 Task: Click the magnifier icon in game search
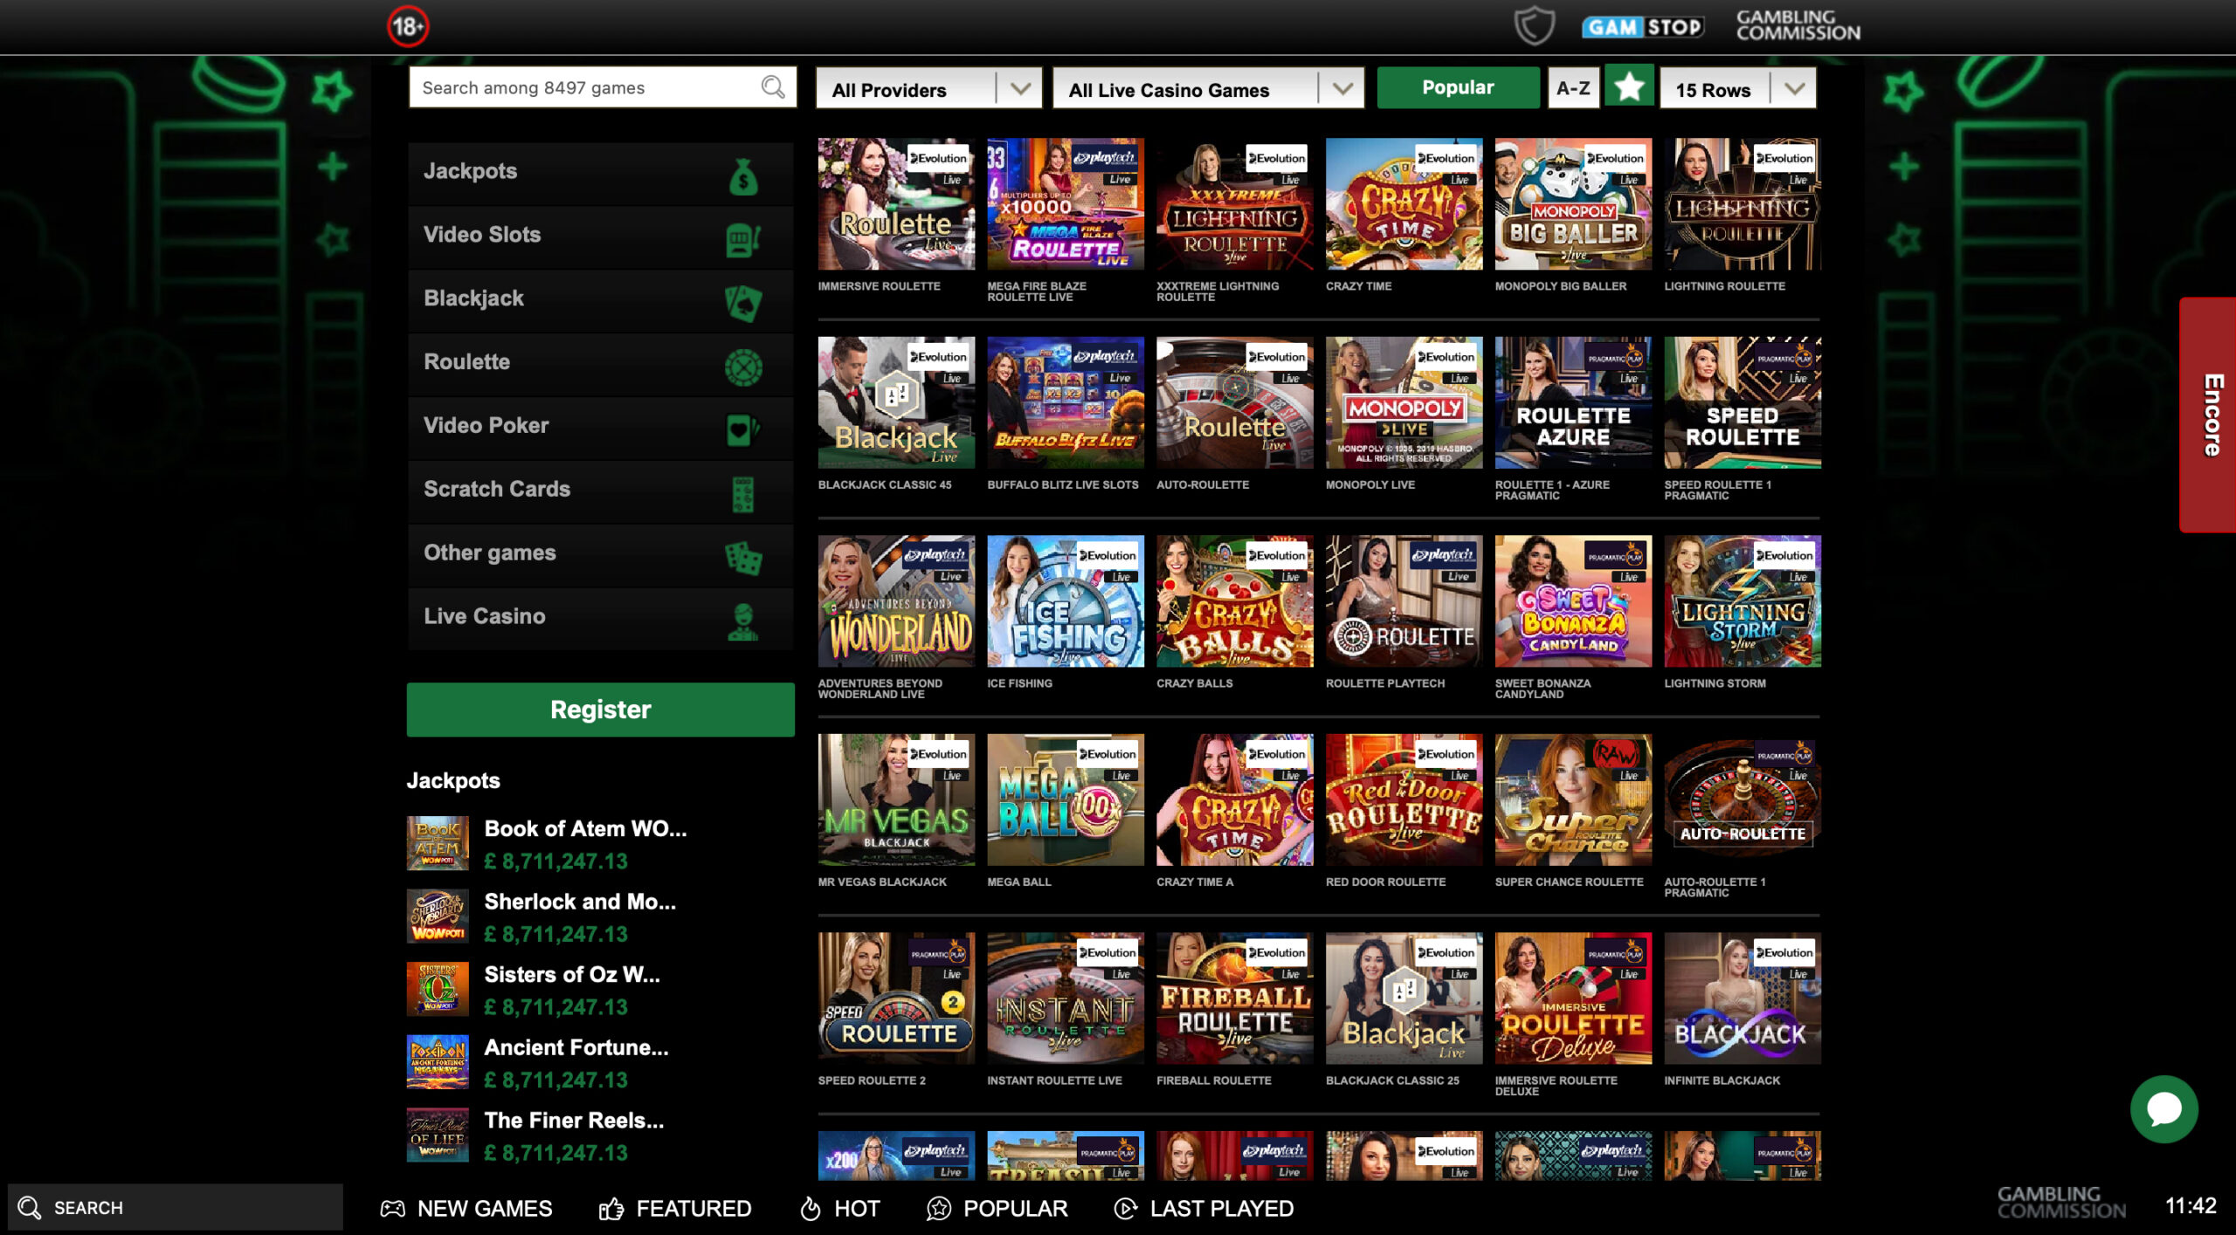pyautogui.click(x=772, y=87)
